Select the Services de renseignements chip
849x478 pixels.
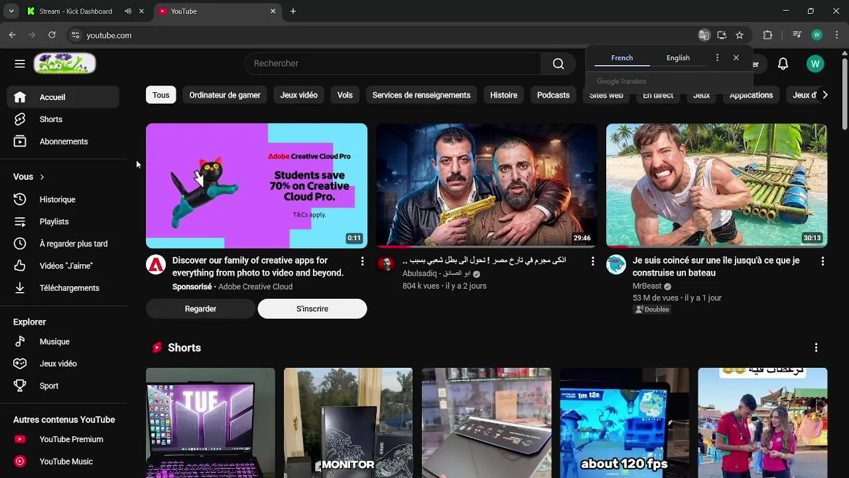(x=421, y=95)
